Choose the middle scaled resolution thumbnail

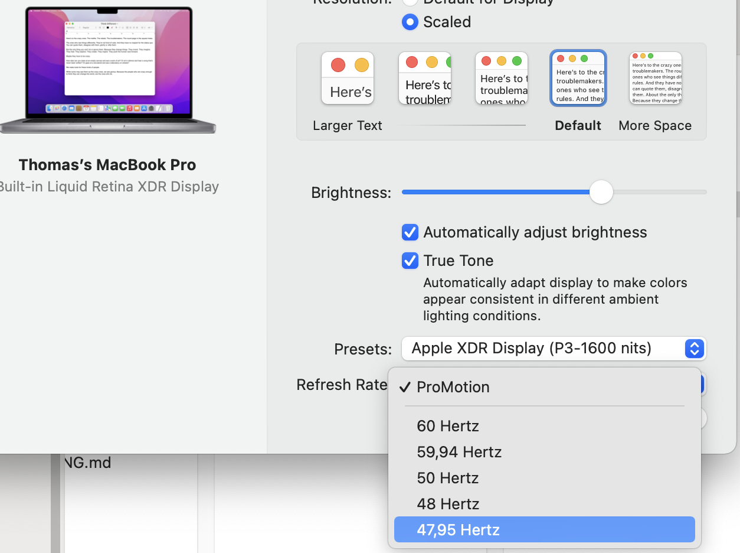[x=502, y=78]
